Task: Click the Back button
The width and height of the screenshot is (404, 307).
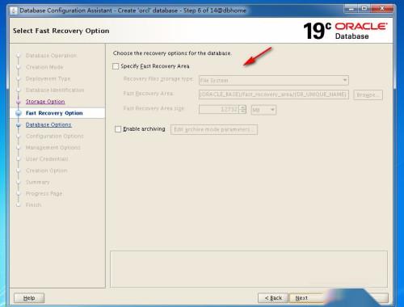Action: [x=273, y=298]
